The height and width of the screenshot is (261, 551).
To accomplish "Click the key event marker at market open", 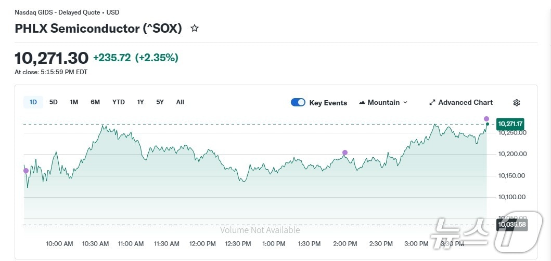I will 26,171.
